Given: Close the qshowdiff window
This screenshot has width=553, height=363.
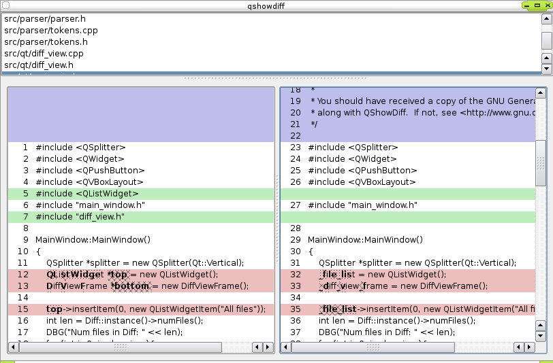Looking at the screenshot, I should point(548,5).
